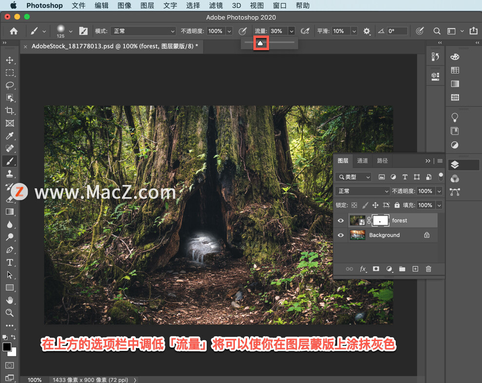Open the Gradients panel icon
Screen dimensions: 482x383
pos(455,83)
